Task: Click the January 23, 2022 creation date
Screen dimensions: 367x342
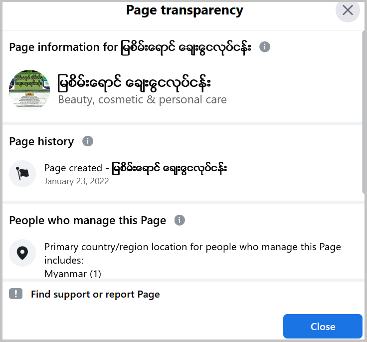Action: tap(76, 181)
